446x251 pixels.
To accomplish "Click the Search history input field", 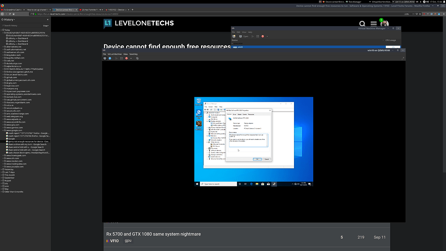I will tap(22, 26).
